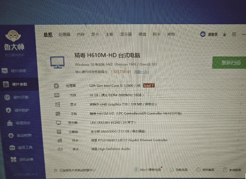Open 硬件评测 benchmark section
This screenshot has width=246, height=179.
pos(16,97)
